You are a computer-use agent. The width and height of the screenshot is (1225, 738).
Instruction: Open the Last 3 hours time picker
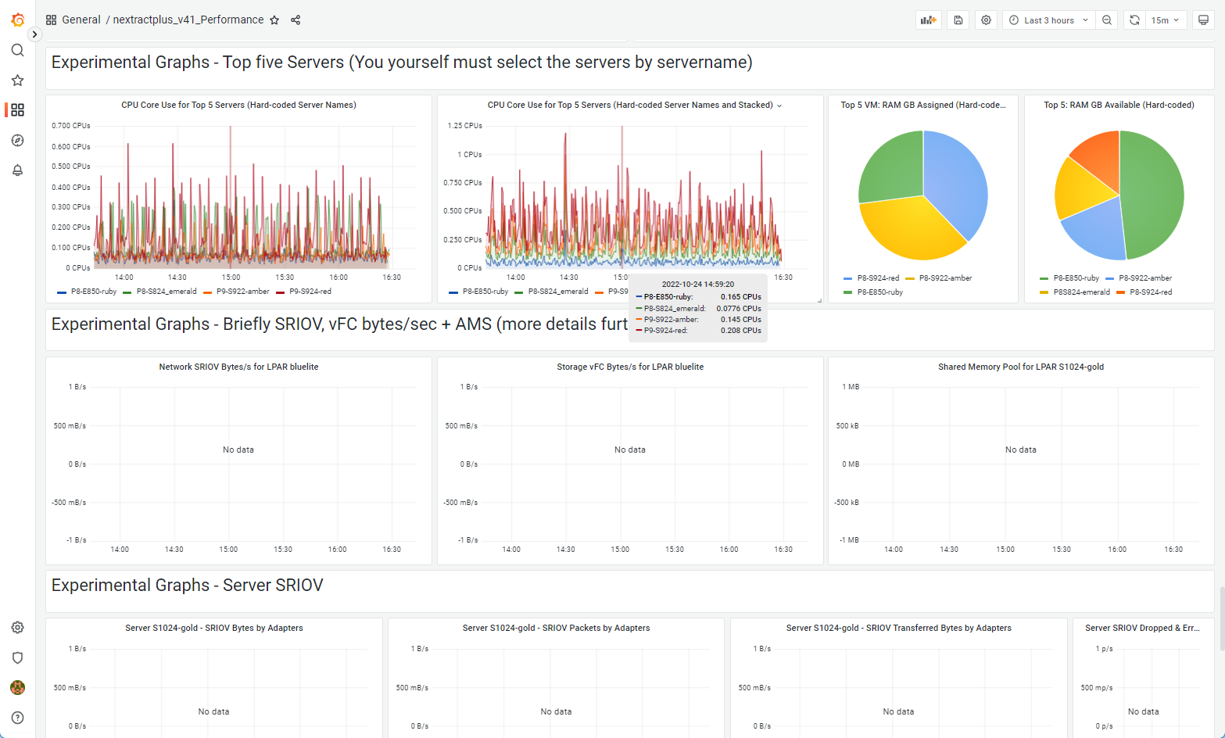(x=1049, y=20)
